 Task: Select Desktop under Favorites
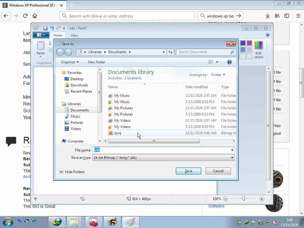coord(77,79)
